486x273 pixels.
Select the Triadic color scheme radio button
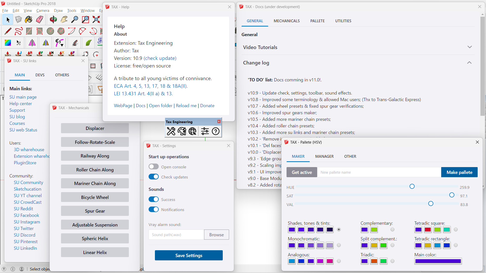pyautogui.click(x=392, y=261)
